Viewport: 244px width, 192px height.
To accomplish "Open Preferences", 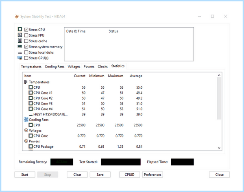I will click(x=152, y=175).
